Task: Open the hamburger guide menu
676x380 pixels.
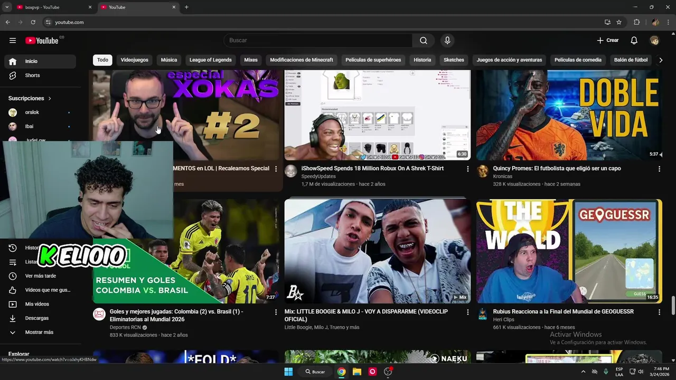Action: [13, 41]
